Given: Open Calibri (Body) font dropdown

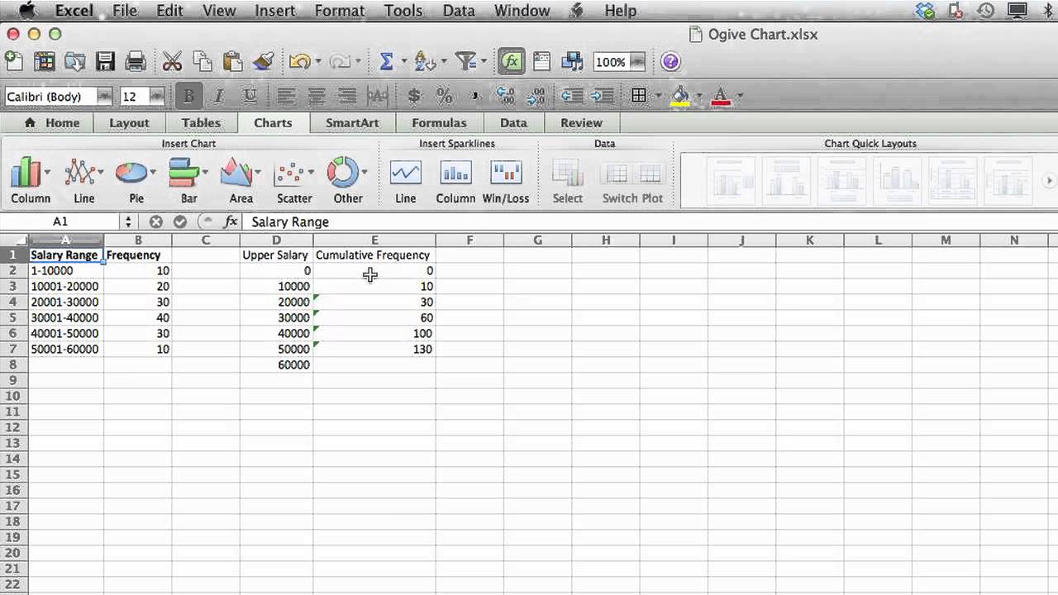Looking at the screenshot, I should (104, 97).
